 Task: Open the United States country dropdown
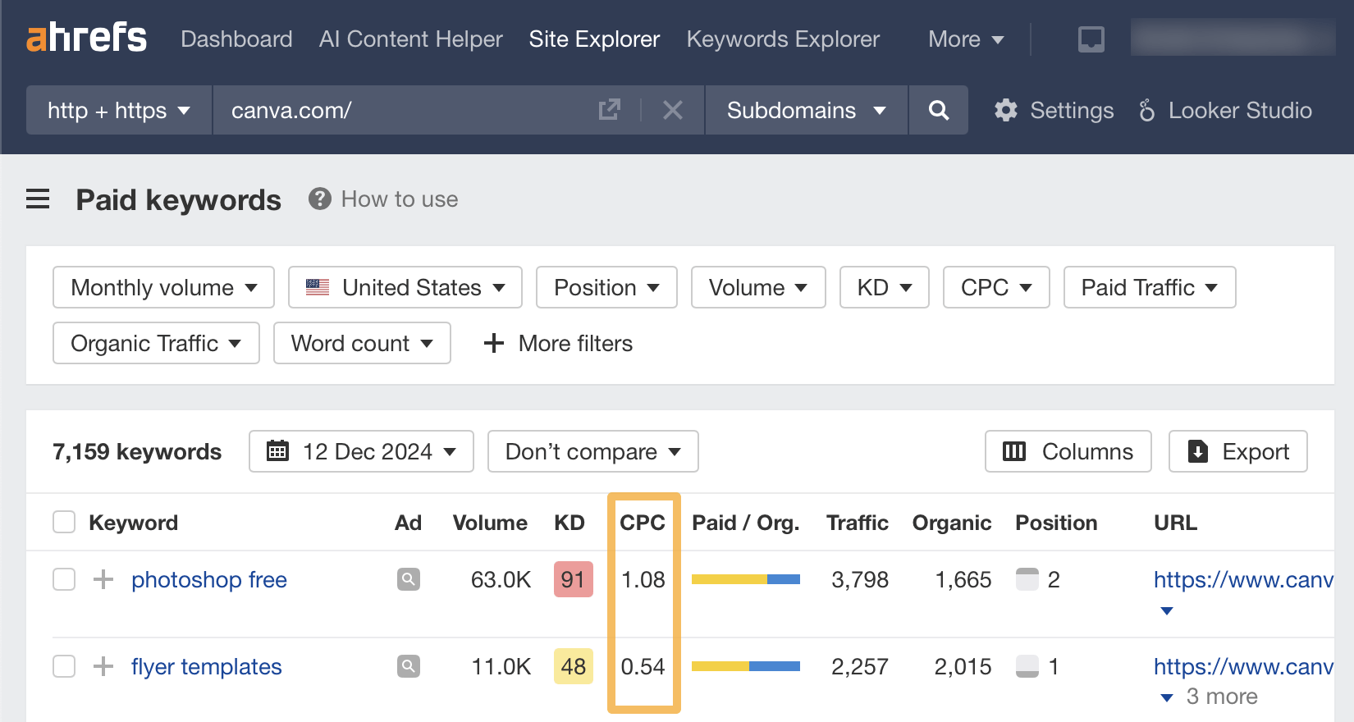tap(405, 287)
